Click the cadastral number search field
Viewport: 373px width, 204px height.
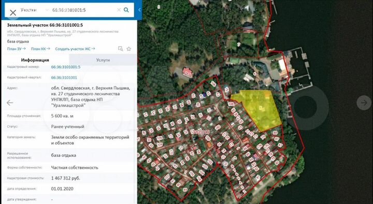[83, 10]
